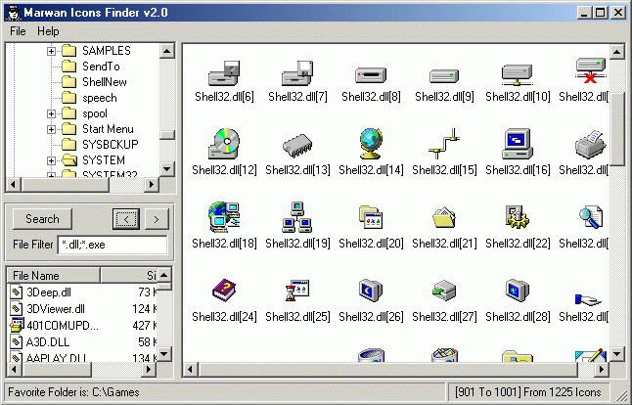This screenshot has width=632, height=405.
Task: Go to previous icons page with < button
Action: pyautogui.click(x=126, y=219)
